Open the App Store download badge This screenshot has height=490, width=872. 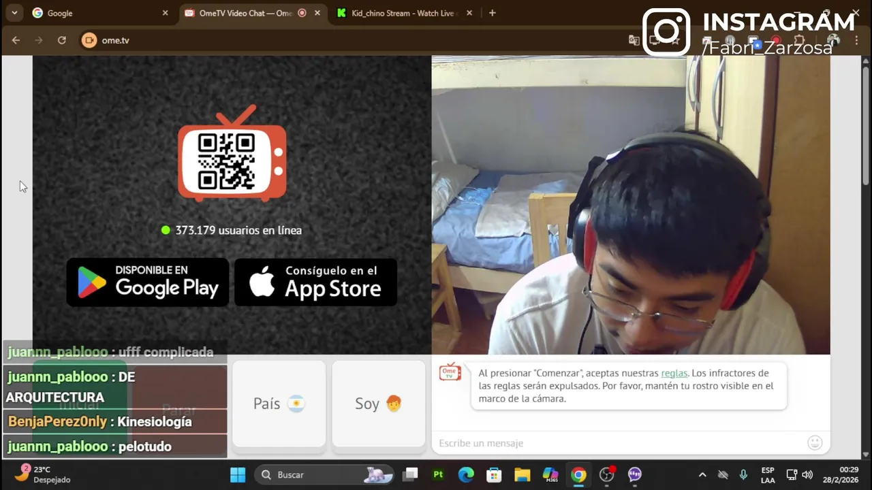[315, 282]
